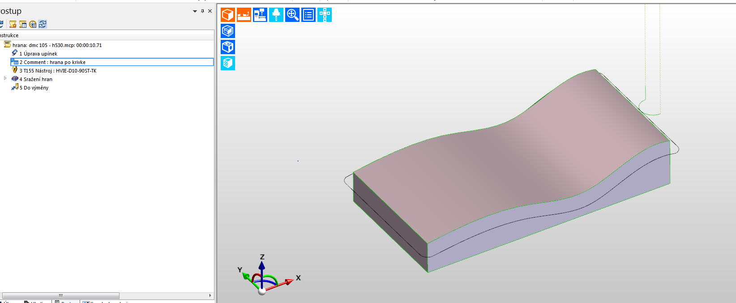Click the right scroll arrow of instruction list
736x303 pixels.
pyautogui.click(x=210, y=295)
